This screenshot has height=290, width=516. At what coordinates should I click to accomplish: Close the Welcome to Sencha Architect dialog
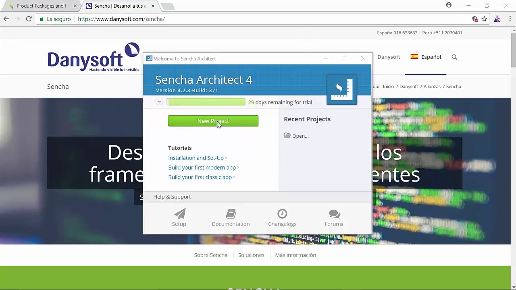(x=363, y=58)
